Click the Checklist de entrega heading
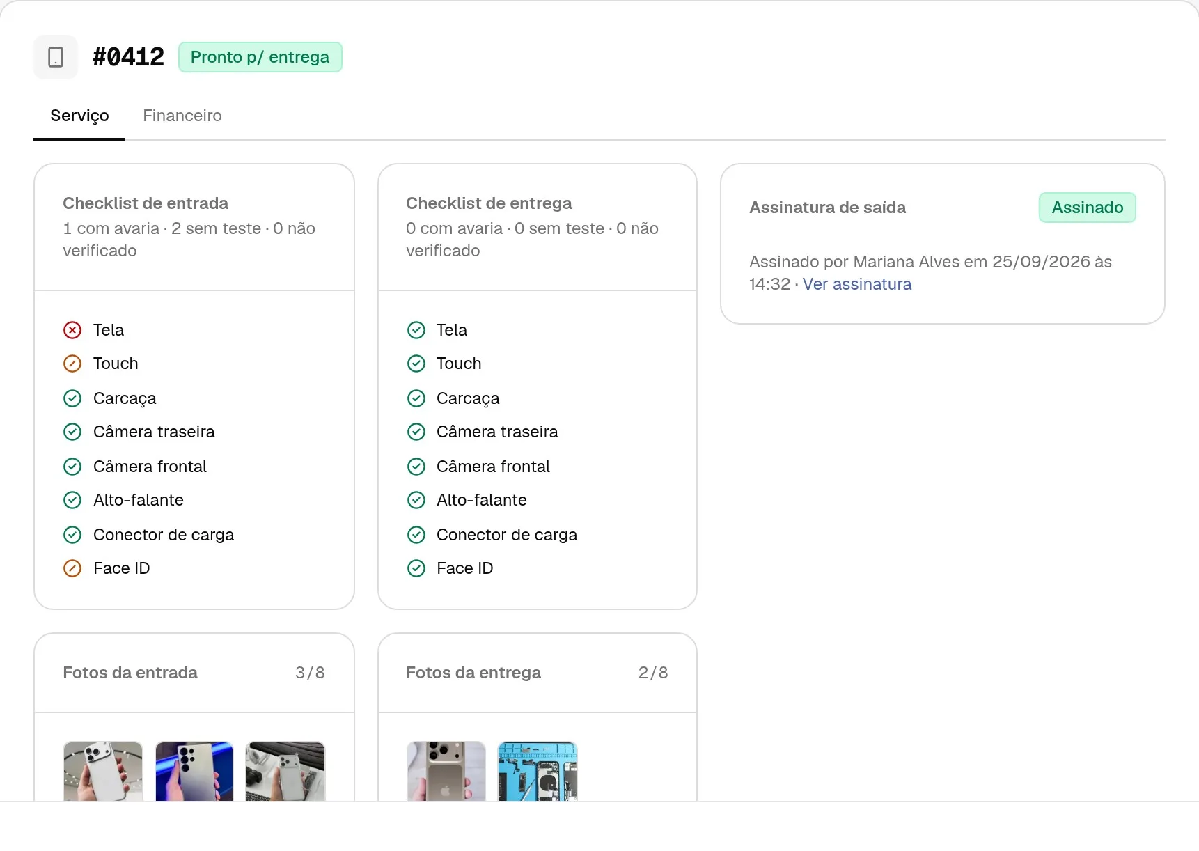This screenshot has width=1199, height=851. [489, 203]
